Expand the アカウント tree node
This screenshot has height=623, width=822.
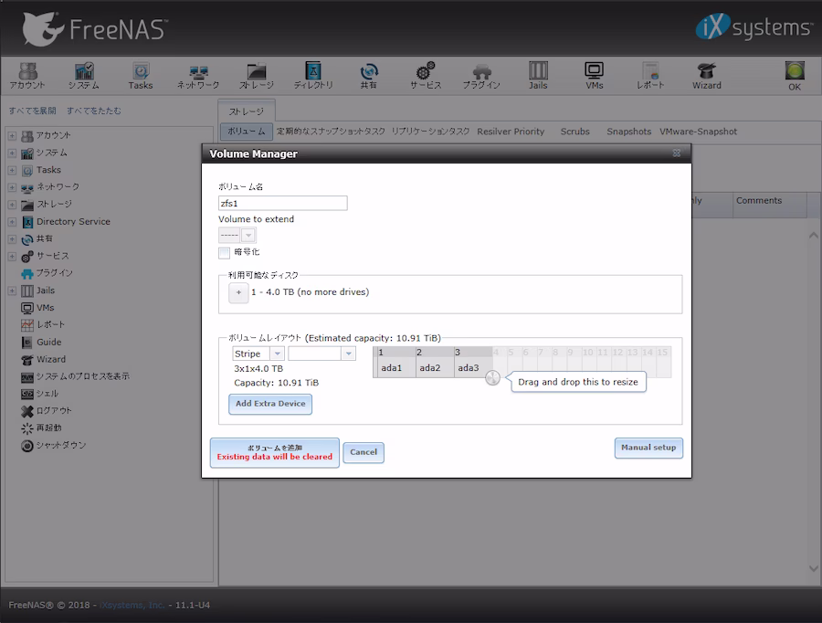click(12, 135)
